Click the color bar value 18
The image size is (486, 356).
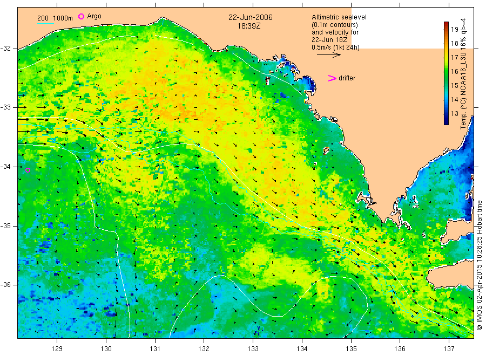click(x=455, y=43)
